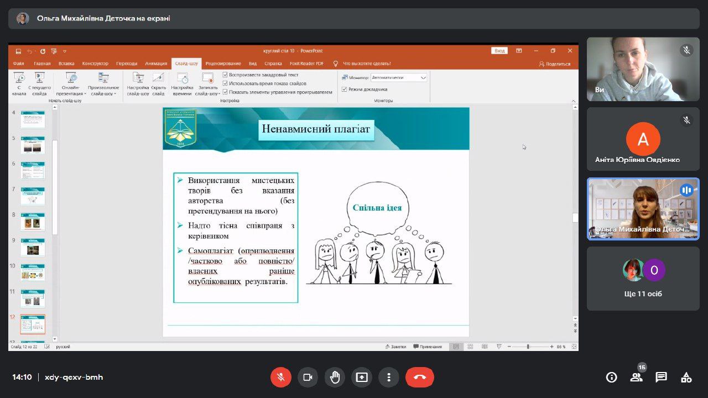Unmute the microphone in call controls

(x=281, y=377)
